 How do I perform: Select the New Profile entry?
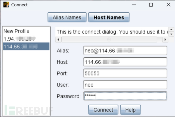pos(16,31)
